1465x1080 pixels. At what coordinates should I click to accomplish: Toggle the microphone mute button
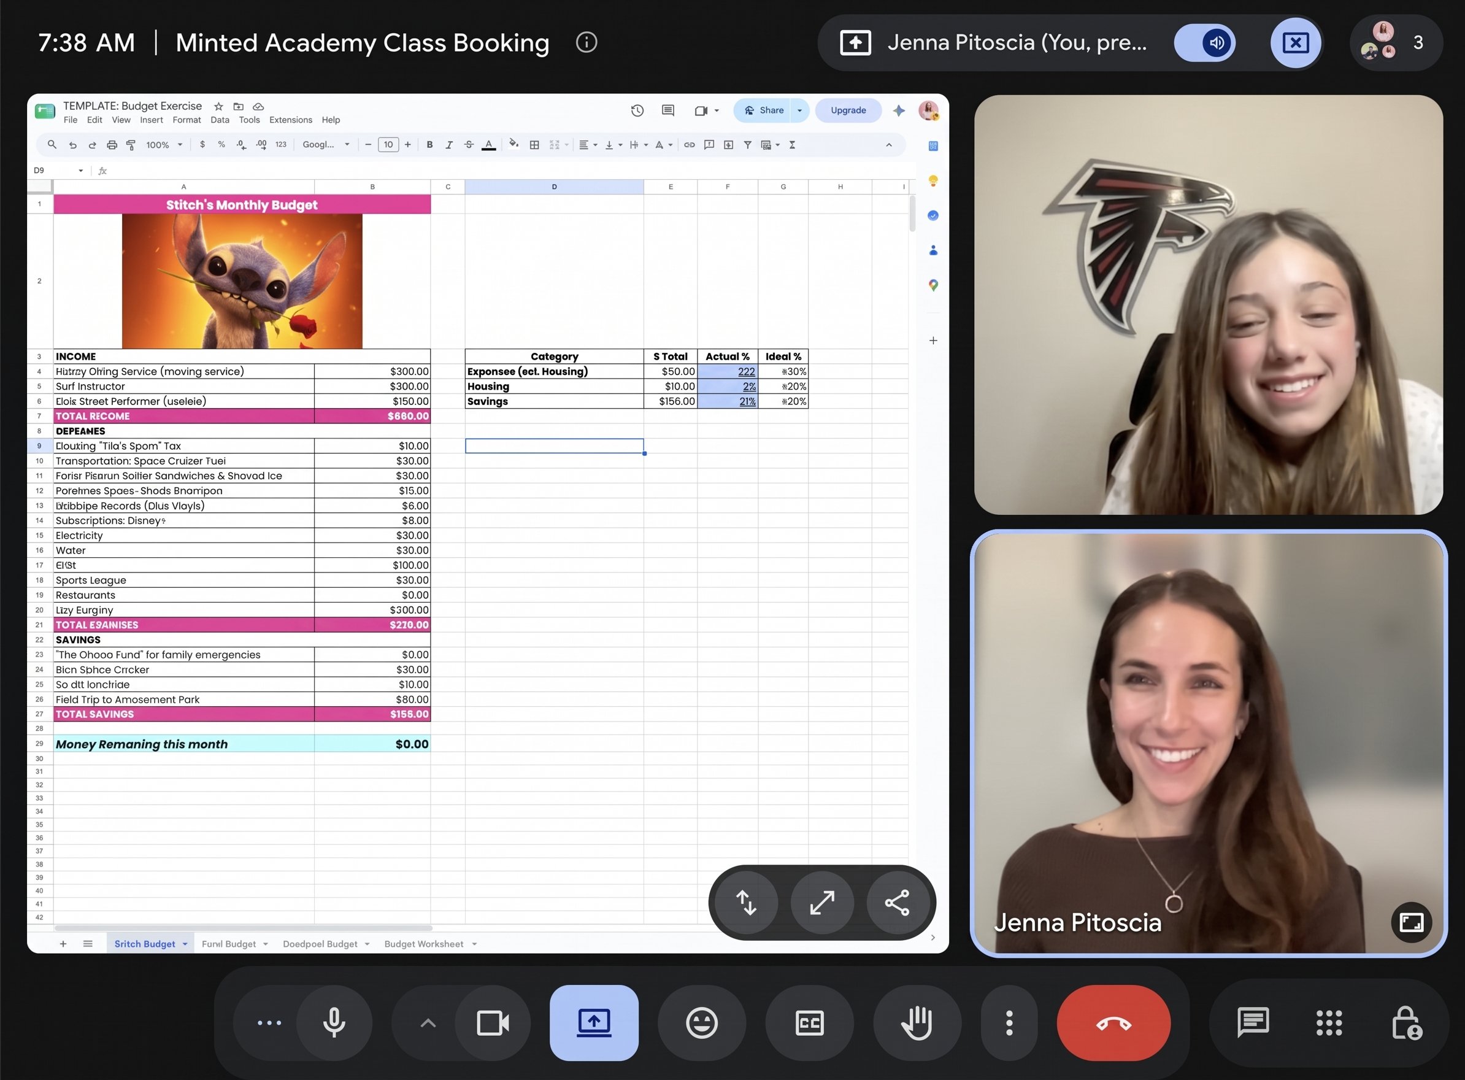tap(334, 1023)
